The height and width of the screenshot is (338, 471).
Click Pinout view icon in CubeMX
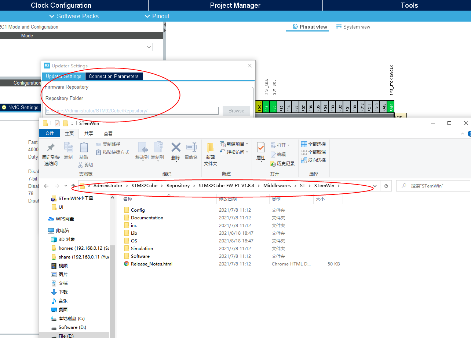(295, 27)
